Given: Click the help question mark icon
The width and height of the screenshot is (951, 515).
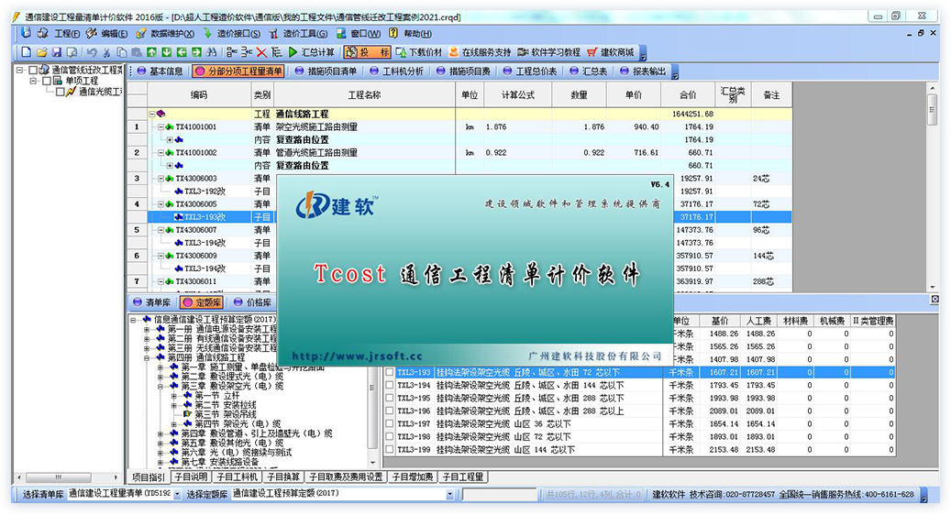Looking at the screenshot, I should [x=393, y=33].
